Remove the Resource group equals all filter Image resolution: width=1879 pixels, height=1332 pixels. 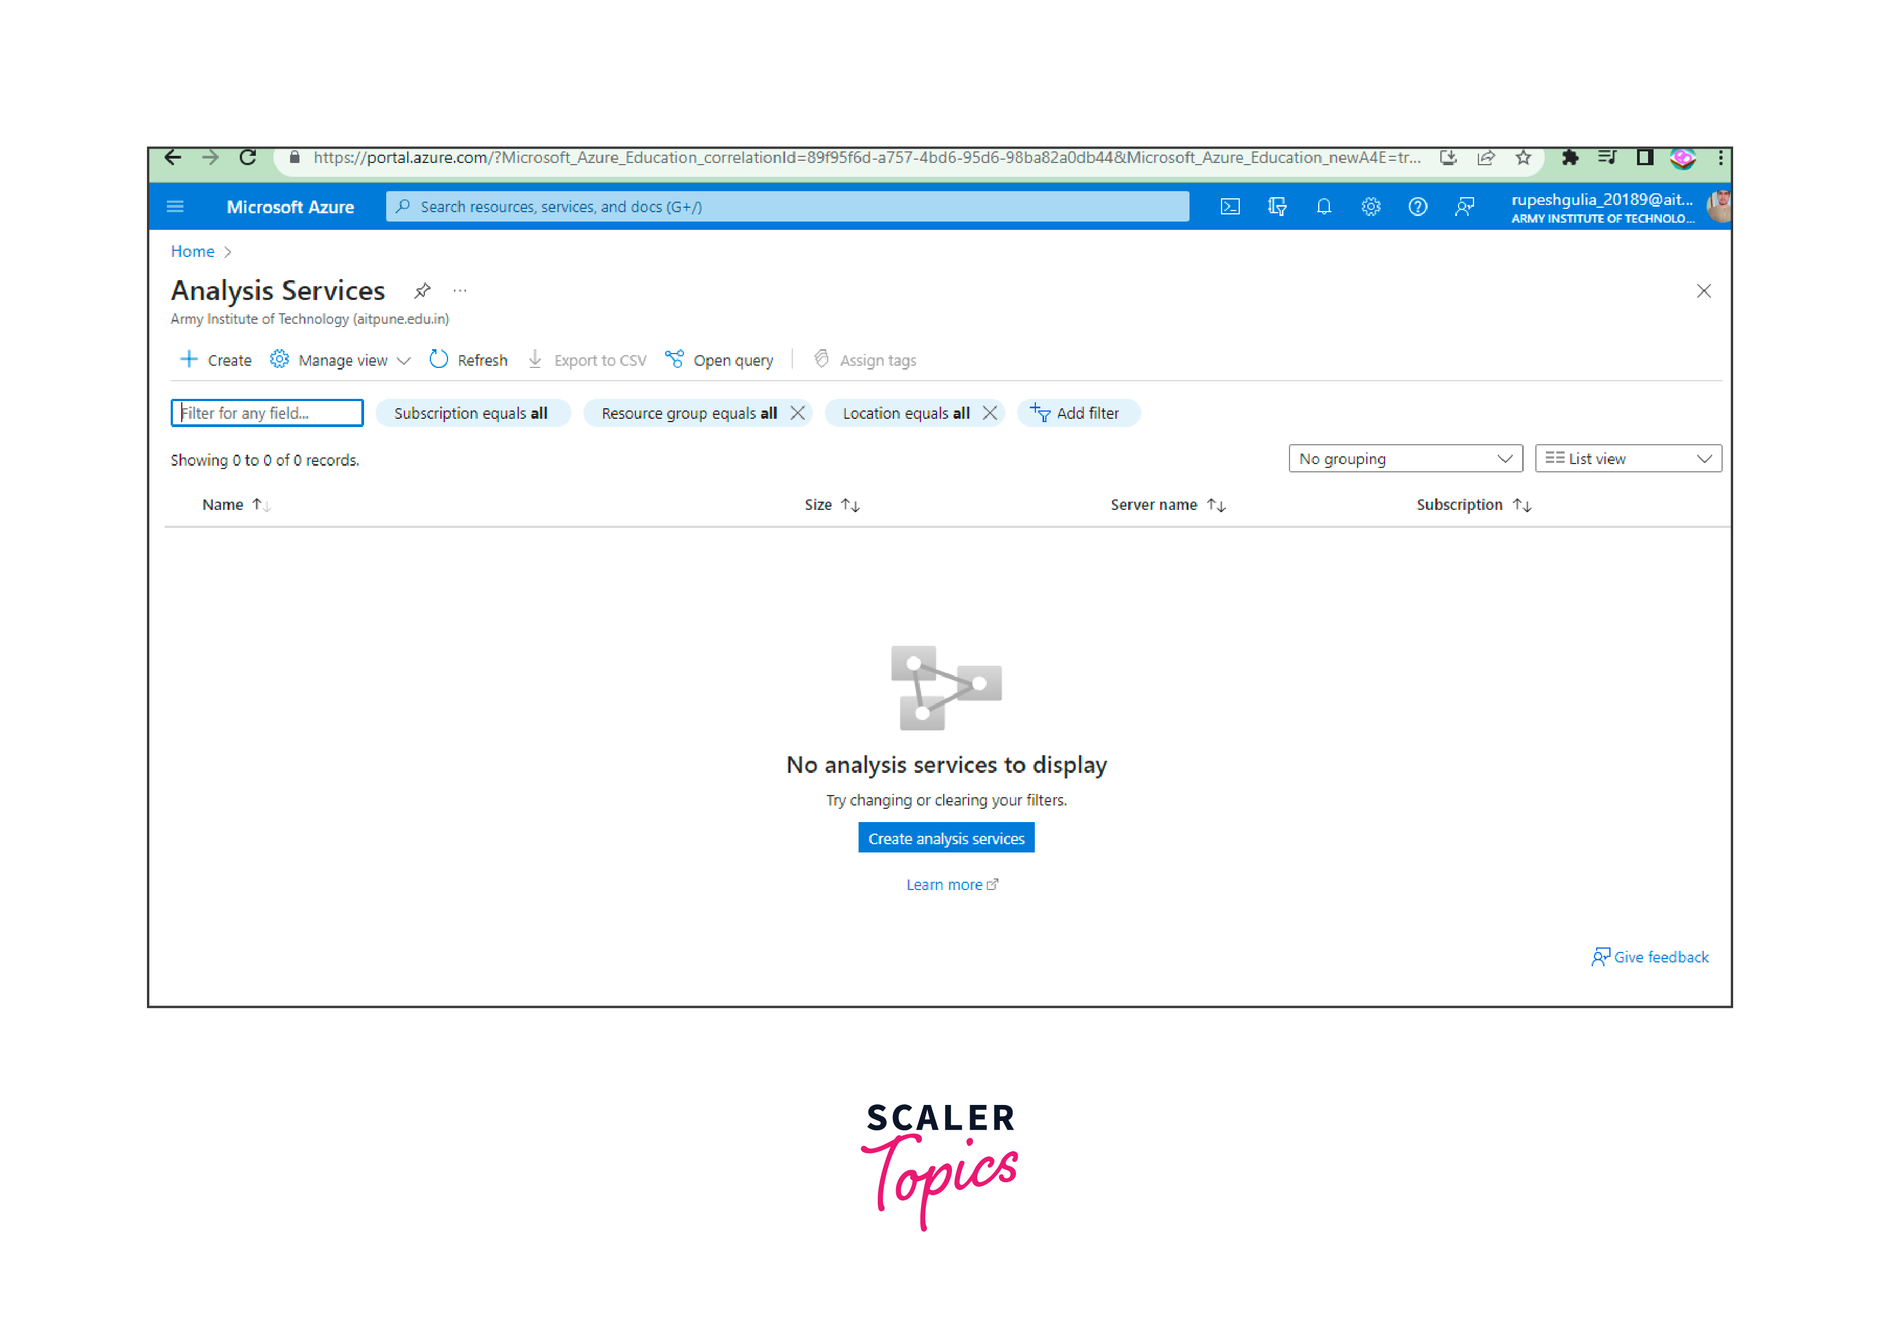click(797, 413)
